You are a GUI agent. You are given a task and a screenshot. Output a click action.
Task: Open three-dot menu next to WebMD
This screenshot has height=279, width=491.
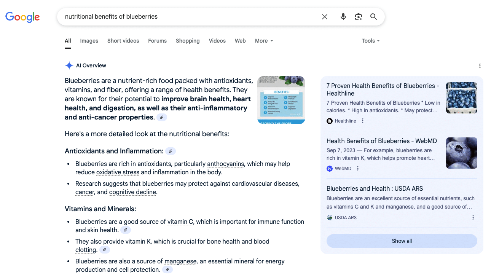pos(358,169)
